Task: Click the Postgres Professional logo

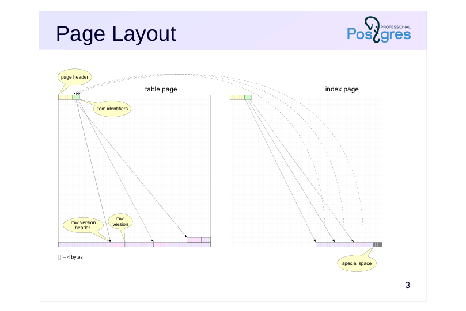Action: point(379,30)
